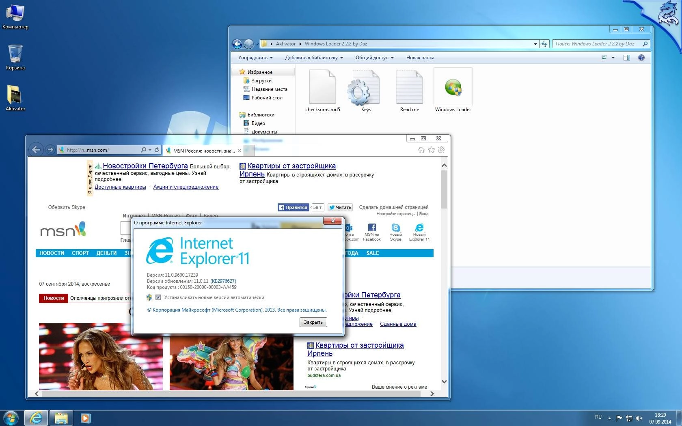Select Видео under Библиотеки
This screenshot has width=682, height=426.
254,123
